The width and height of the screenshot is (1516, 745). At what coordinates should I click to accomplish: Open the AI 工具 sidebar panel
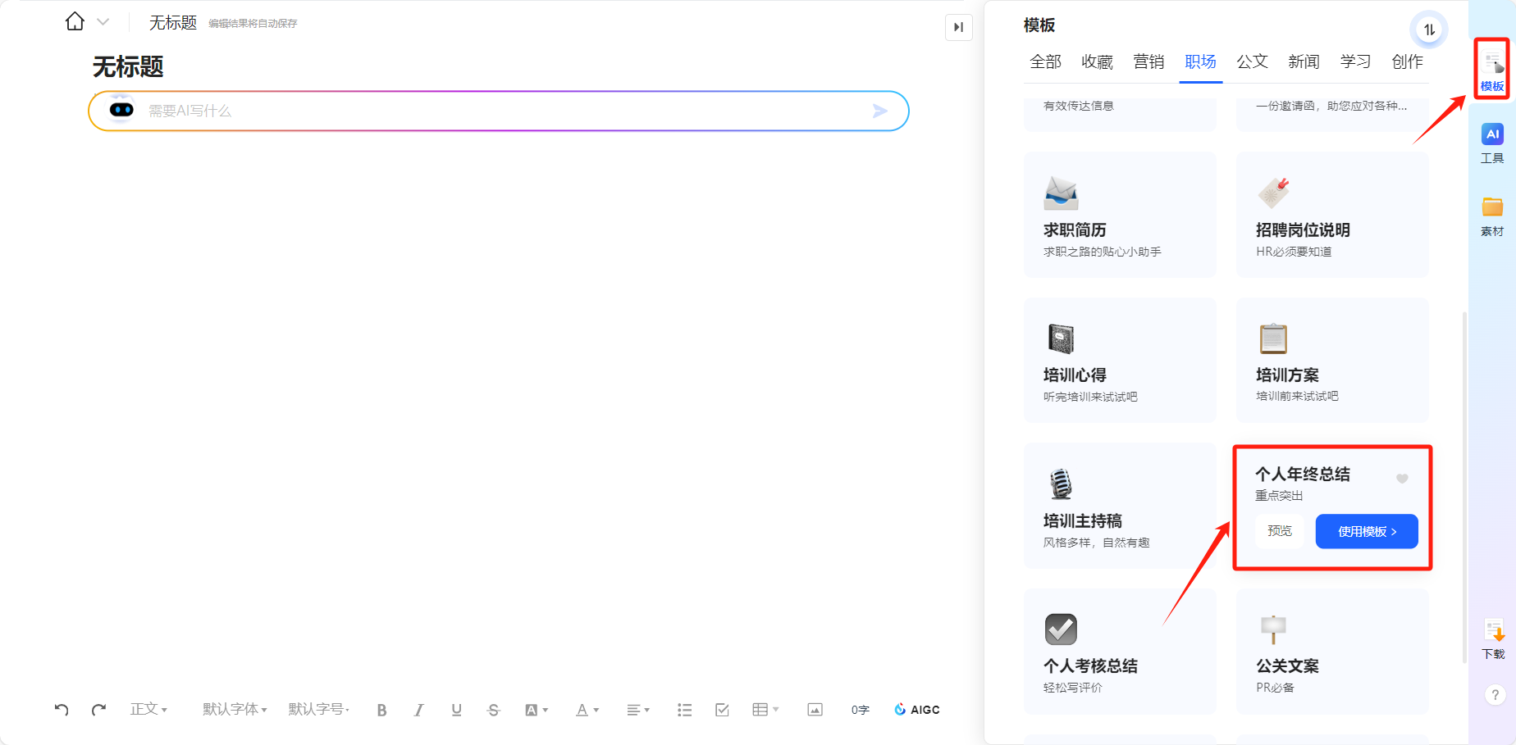[x=1491, y=143]
